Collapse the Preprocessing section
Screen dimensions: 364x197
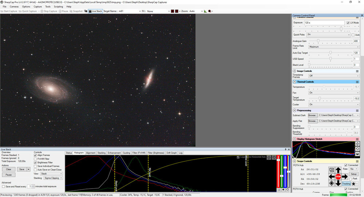294,110
